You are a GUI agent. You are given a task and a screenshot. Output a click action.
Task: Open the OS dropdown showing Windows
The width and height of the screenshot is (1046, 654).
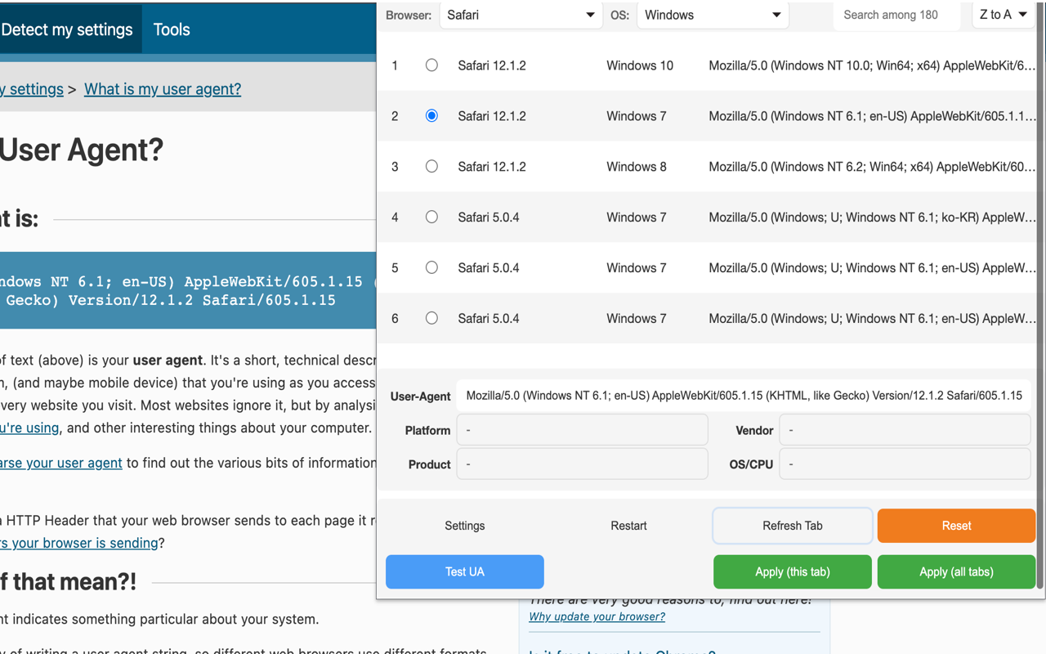(712, 14)
